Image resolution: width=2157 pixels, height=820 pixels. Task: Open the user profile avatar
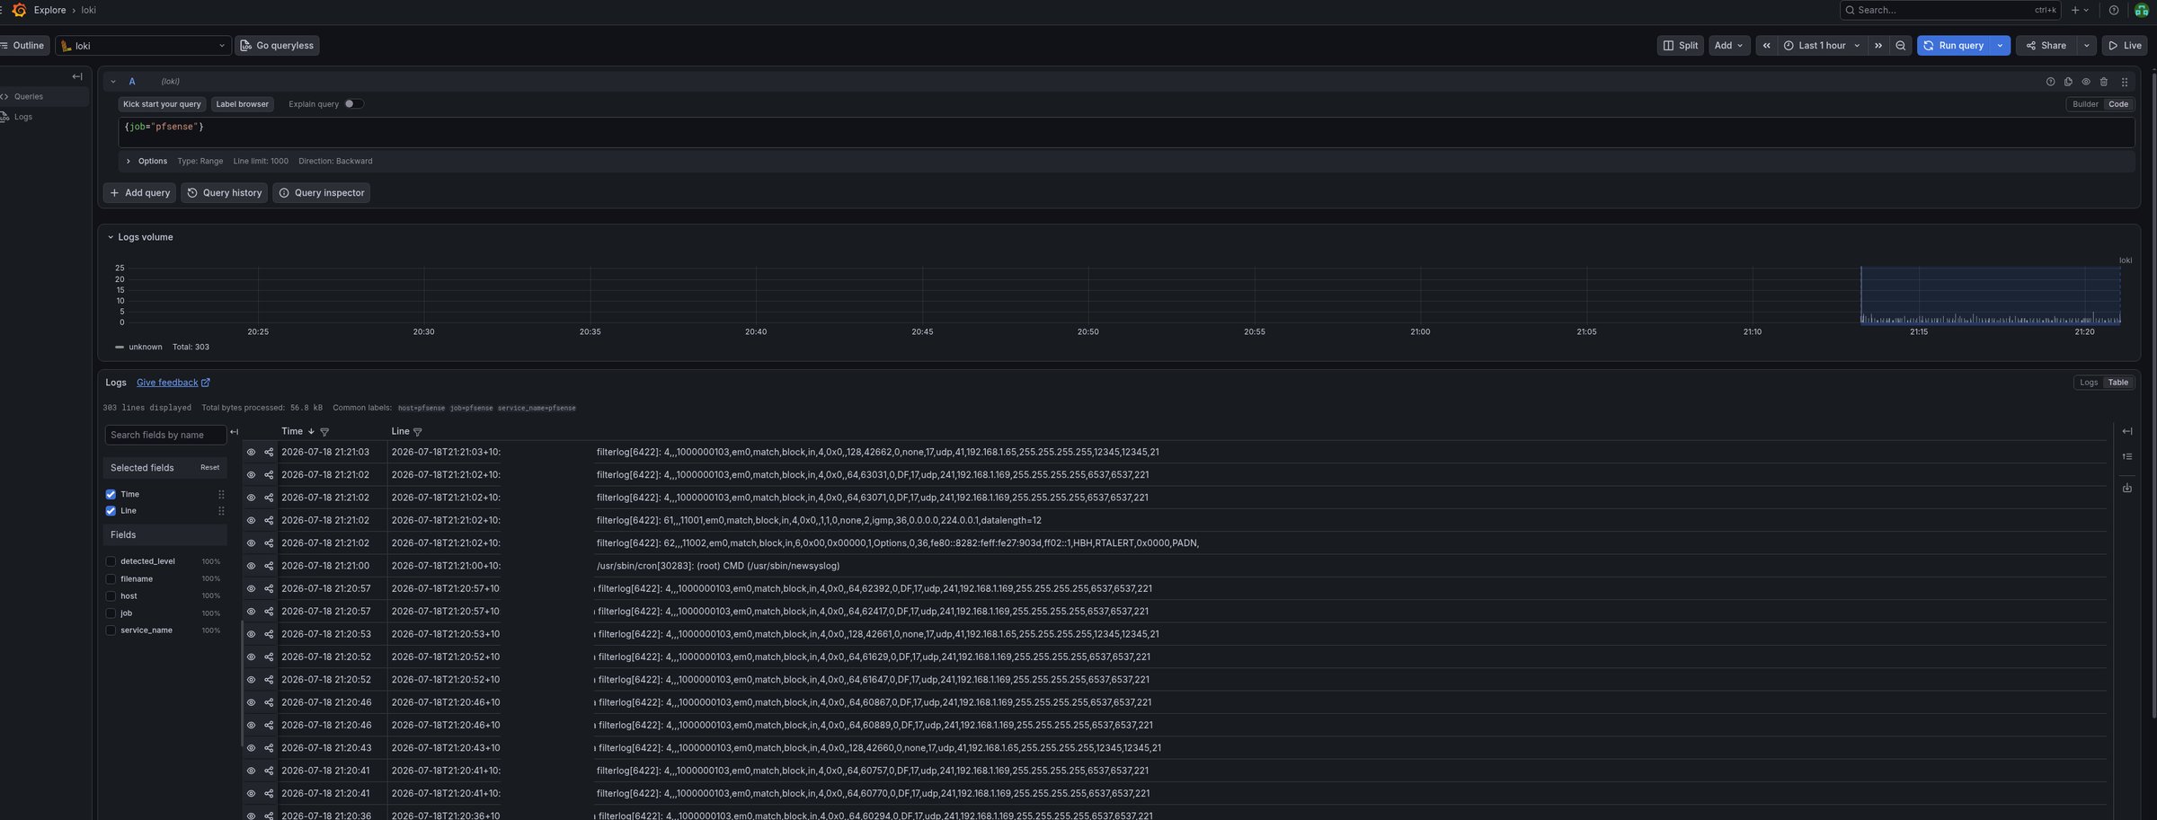[2142, 10]
